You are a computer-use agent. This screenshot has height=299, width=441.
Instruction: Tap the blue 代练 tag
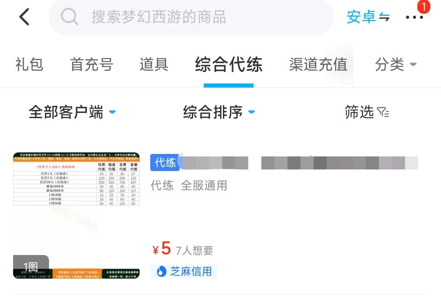(165, 163)
